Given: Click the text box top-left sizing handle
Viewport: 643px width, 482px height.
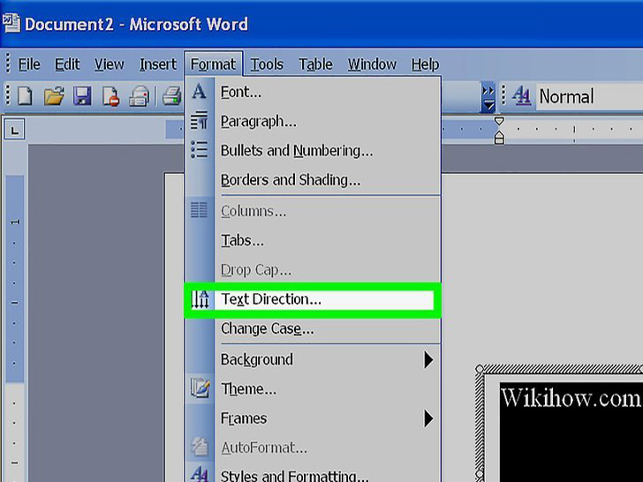Looking at the screenshot, I should 480,369.
